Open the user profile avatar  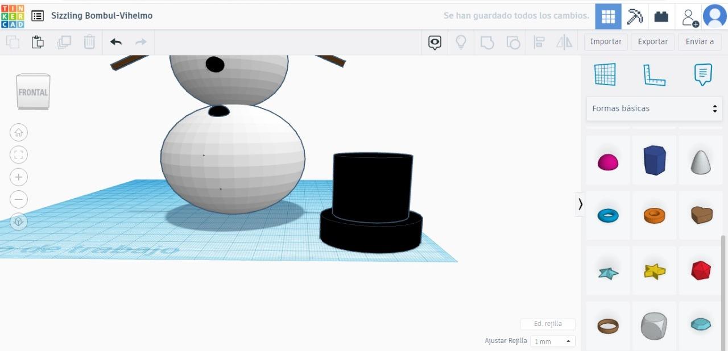(714, 16)
